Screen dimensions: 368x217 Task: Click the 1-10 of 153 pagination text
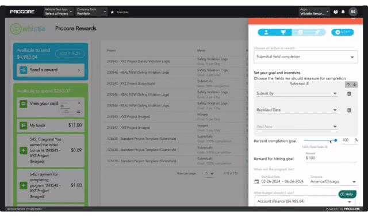pos(231,174)
